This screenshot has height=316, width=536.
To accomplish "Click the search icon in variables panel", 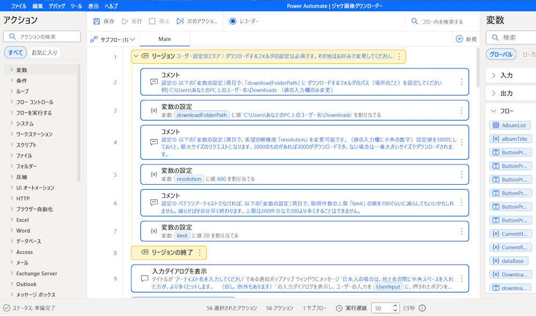I will click(495, 37).
